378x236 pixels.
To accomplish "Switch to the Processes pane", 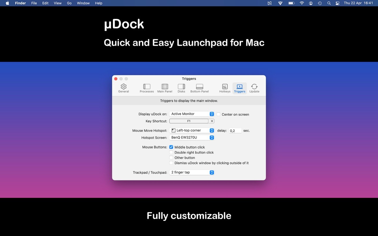I will tap(147, 88).
